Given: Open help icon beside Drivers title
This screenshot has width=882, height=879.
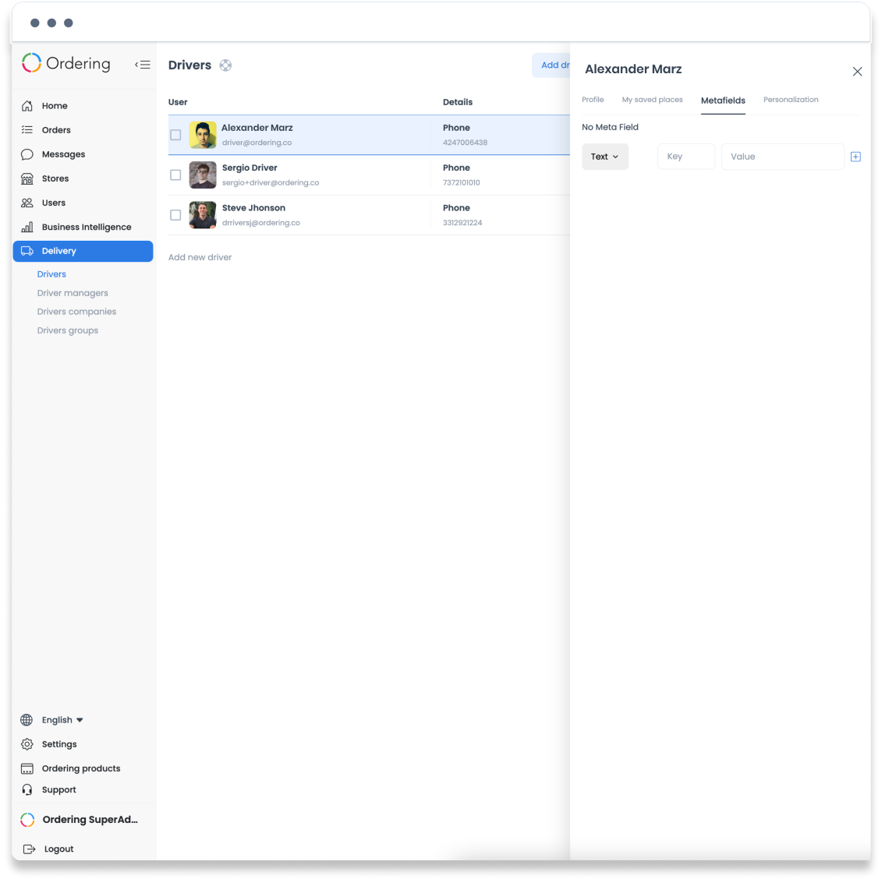Looking at the screenshot, I should click(x=225, y=65).
